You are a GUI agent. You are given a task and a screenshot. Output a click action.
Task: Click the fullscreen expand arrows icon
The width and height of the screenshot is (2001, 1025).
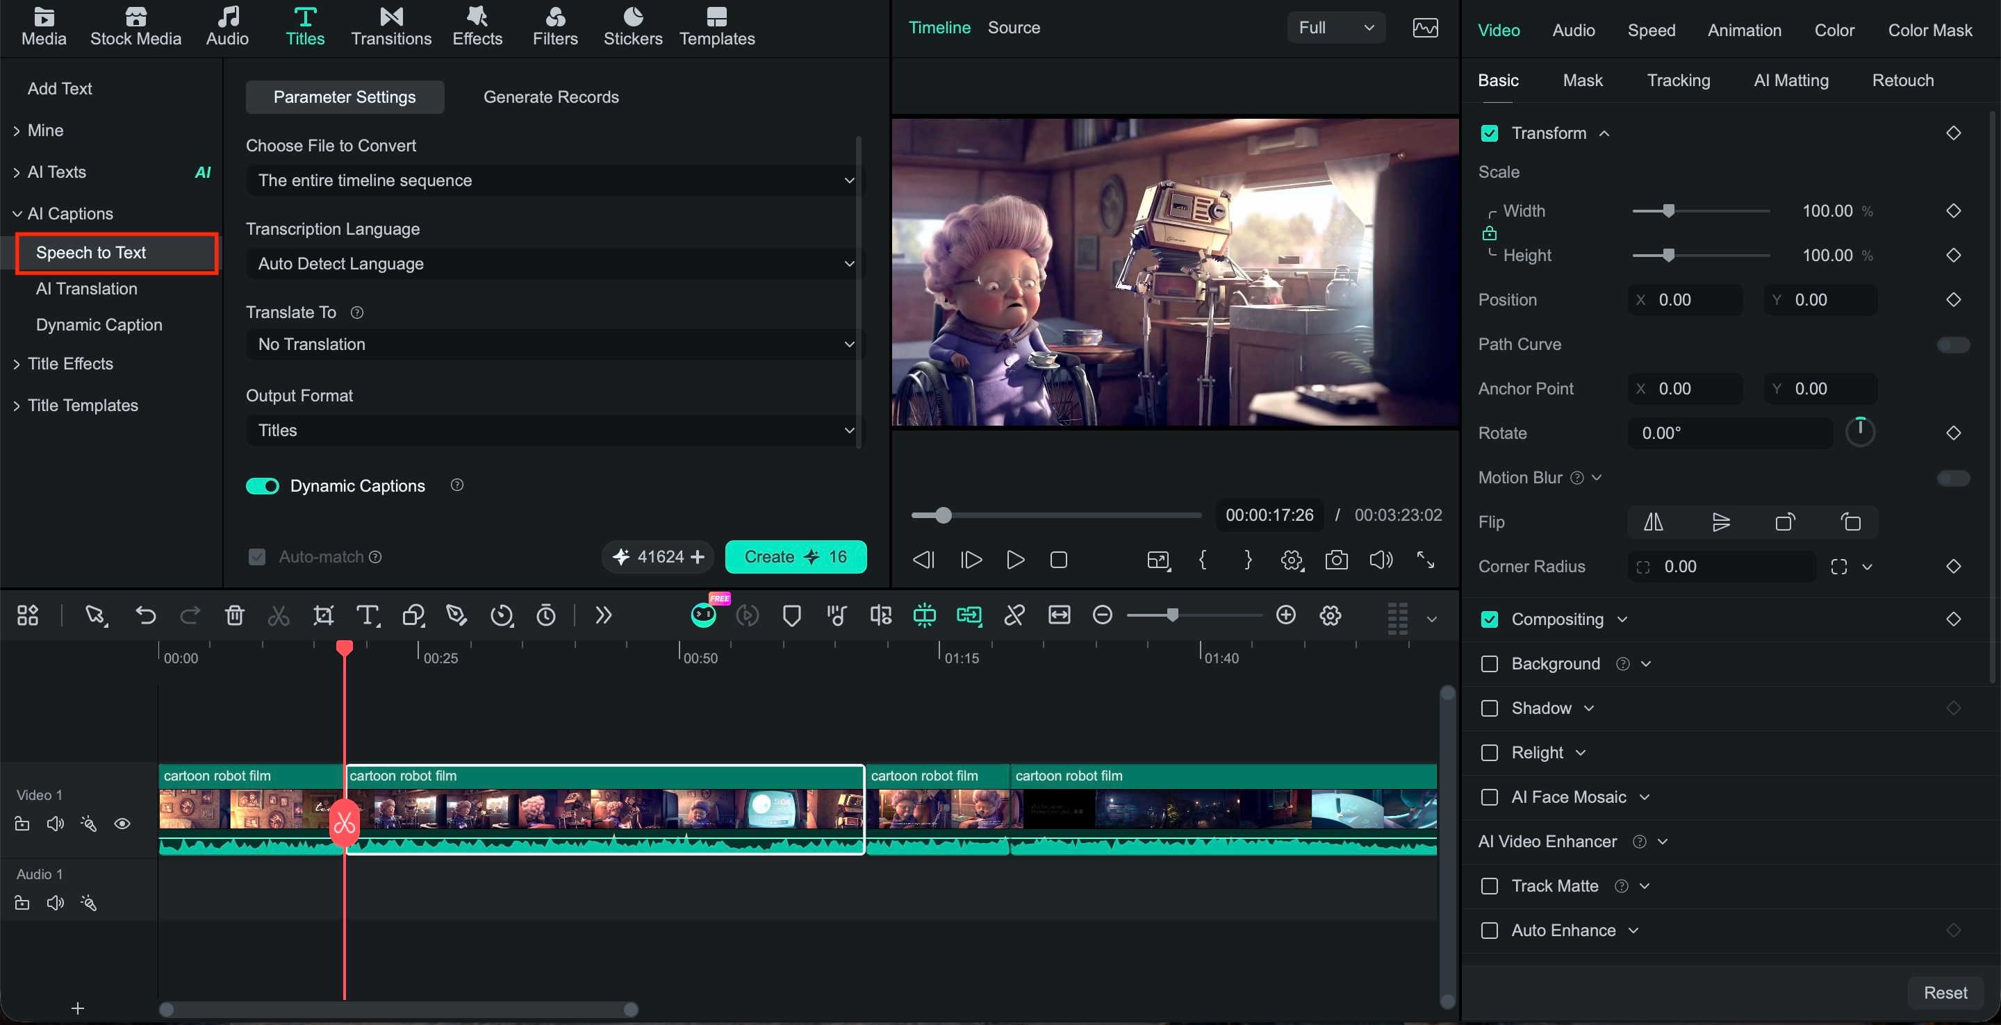point(1426,560)
